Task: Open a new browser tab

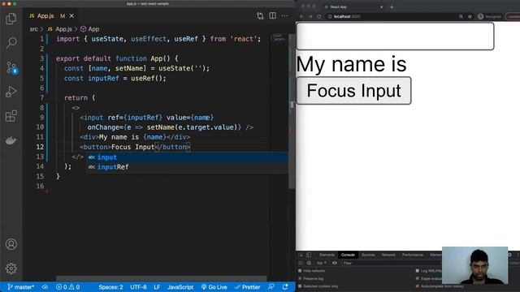Action: tap(392, 7)
